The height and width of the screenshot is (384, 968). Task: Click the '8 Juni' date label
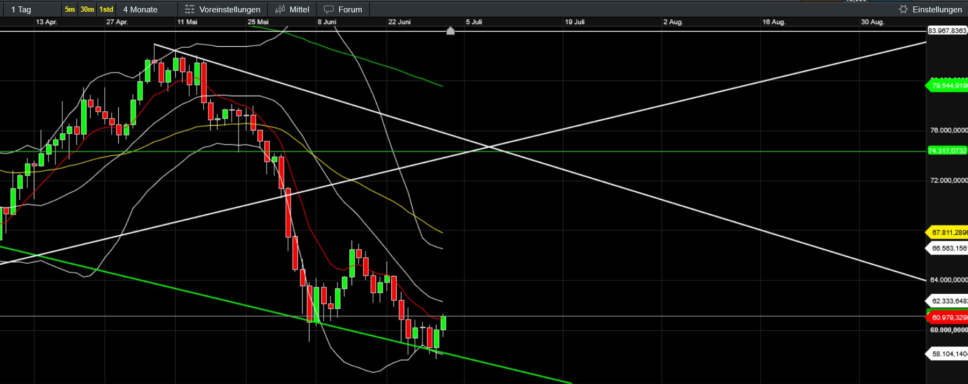[x=327, y=22]
